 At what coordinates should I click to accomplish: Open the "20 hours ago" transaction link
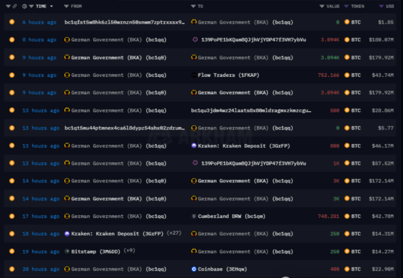click(x=41, y=269)
